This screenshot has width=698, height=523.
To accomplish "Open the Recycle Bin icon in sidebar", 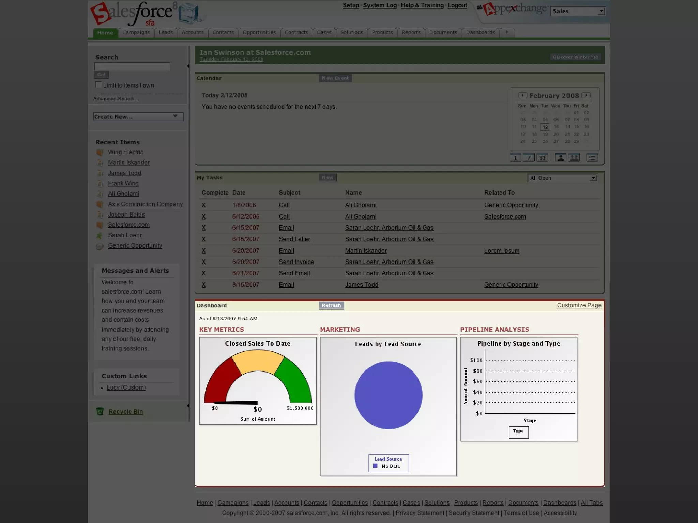I will click(100, 412).
